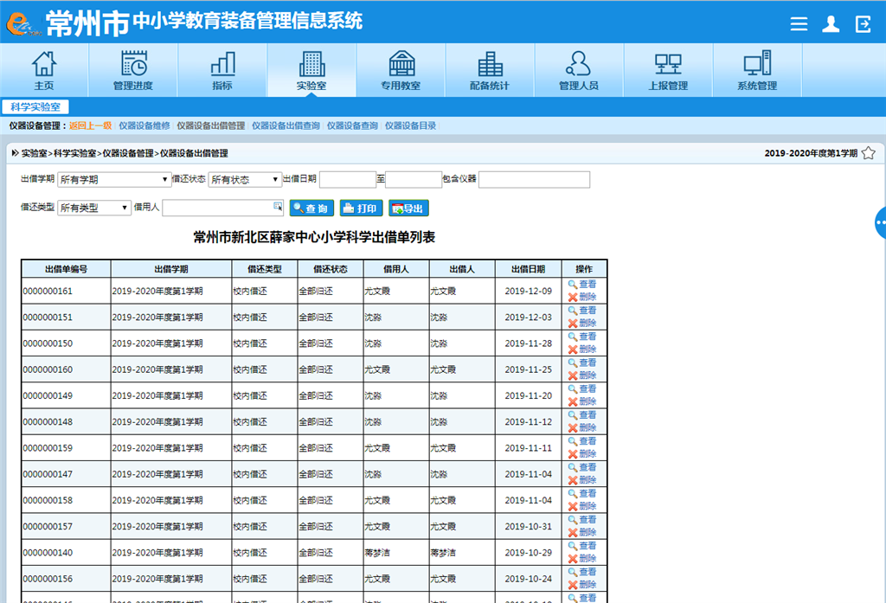886x603 pixels.
Task: Open 仪器设备出借管理 submenu link
Action: tap(211, 125)
